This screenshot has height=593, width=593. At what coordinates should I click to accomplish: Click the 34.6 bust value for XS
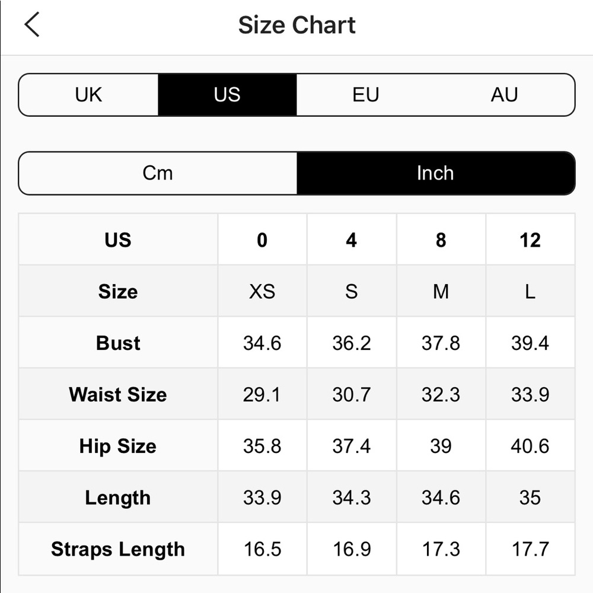(262, 343)
